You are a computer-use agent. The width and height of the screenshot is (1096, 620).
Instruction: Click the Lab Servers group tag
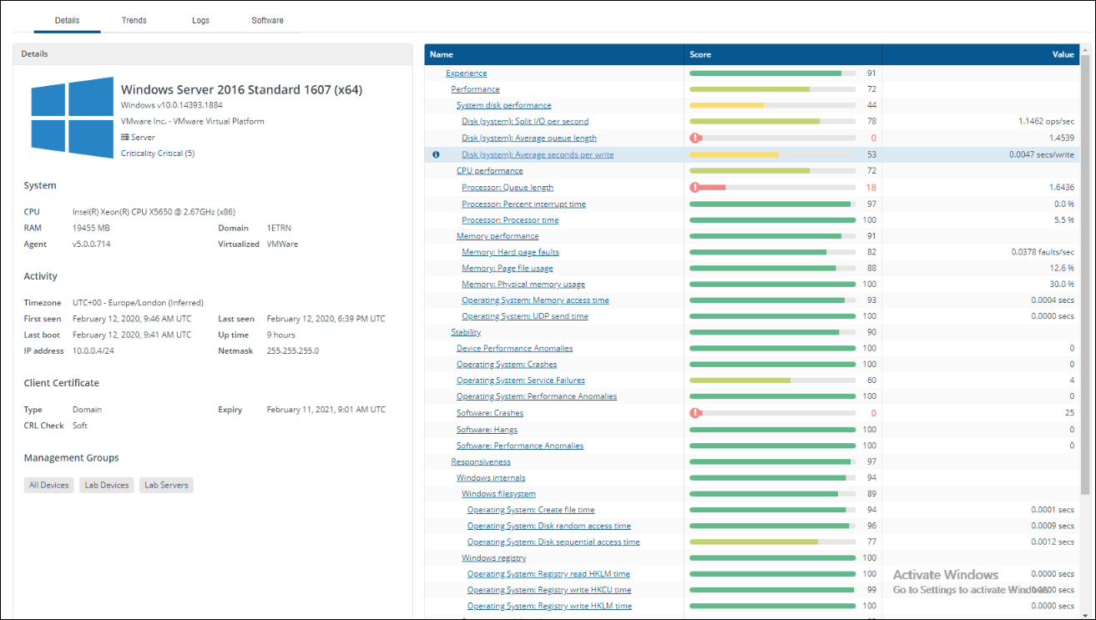(x=166, y=485)
